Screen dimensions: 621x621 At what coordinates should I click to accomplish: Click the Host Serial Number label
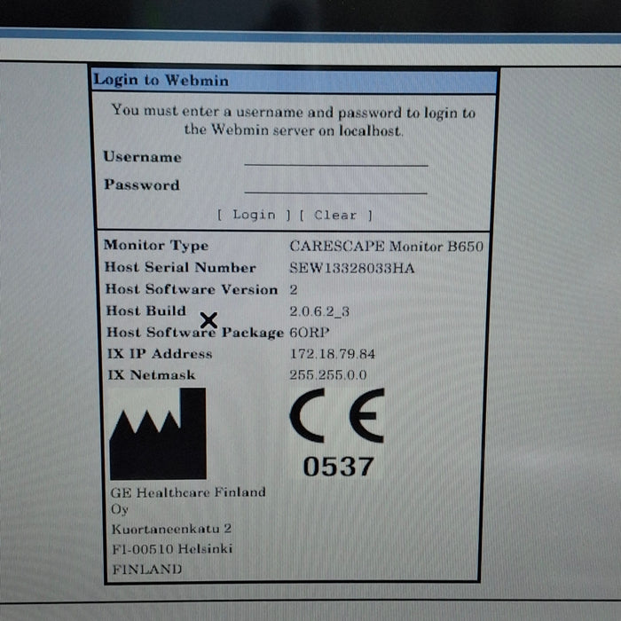click(180, 267)
